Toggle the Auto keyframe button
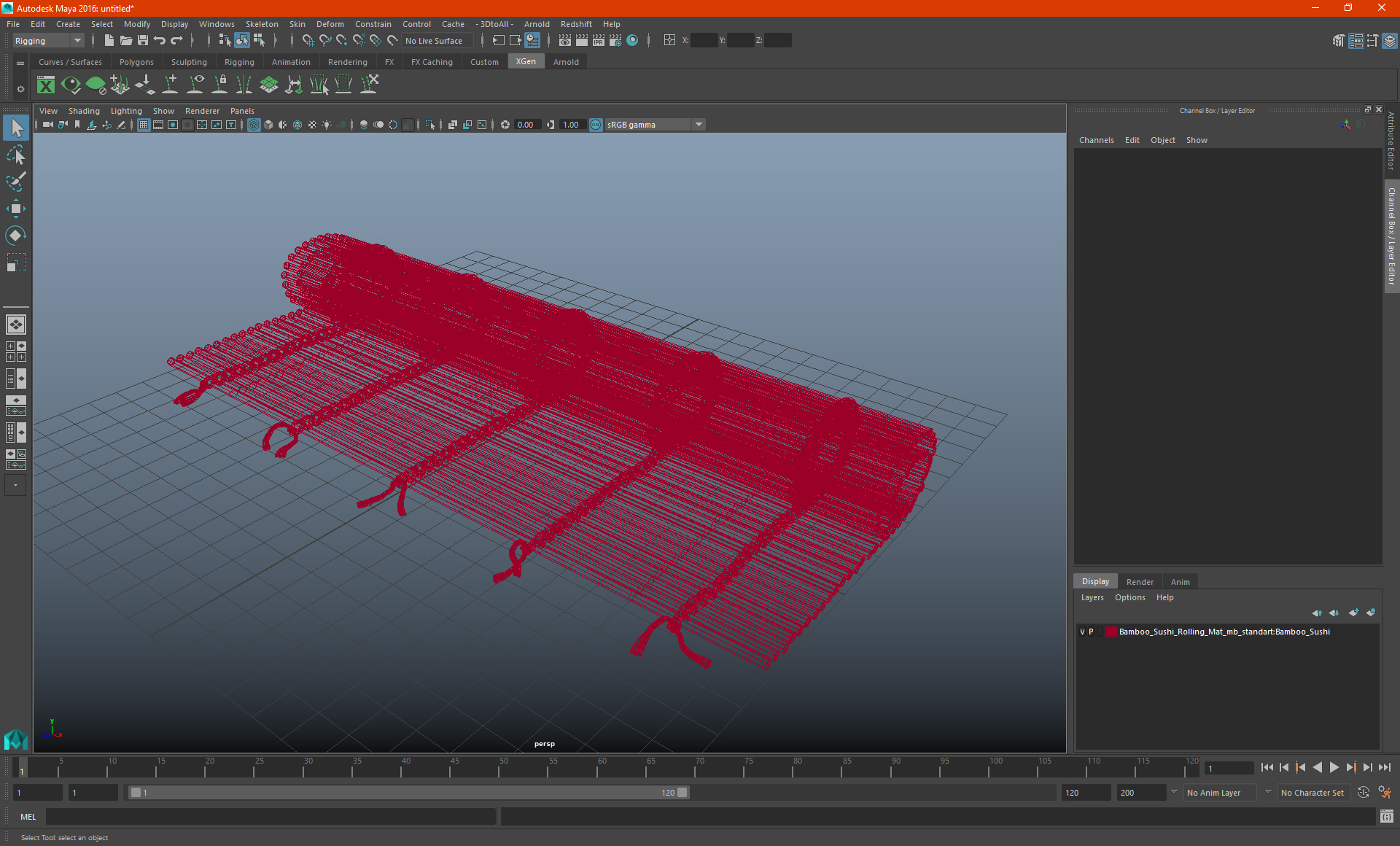Viewport: 1400px width, 846px height. (x=1363, y=793)
